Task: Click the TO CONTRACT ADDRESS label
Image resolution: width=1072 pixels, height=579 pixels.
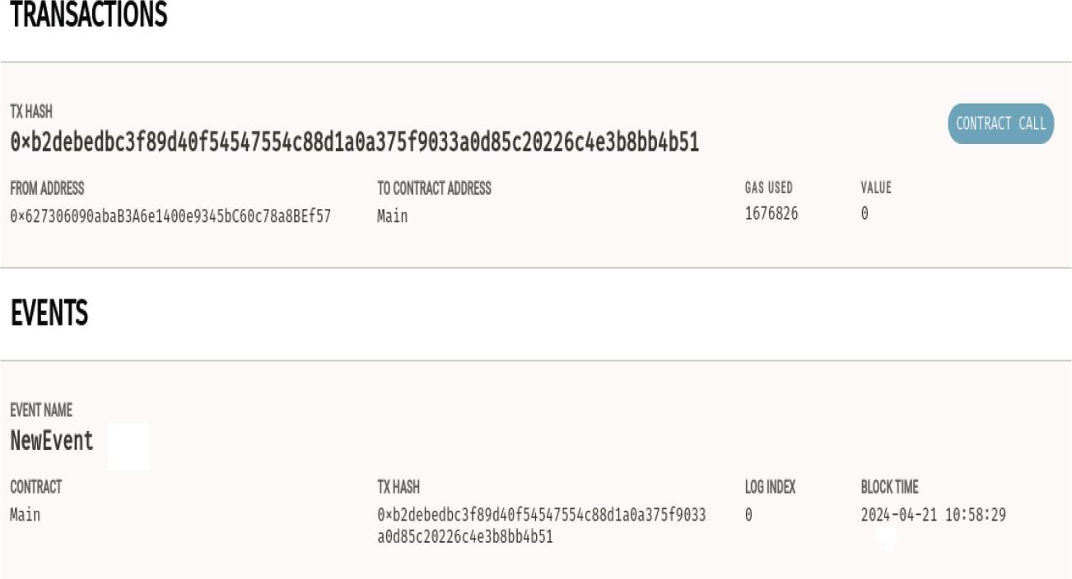Action: click(434, 188)
